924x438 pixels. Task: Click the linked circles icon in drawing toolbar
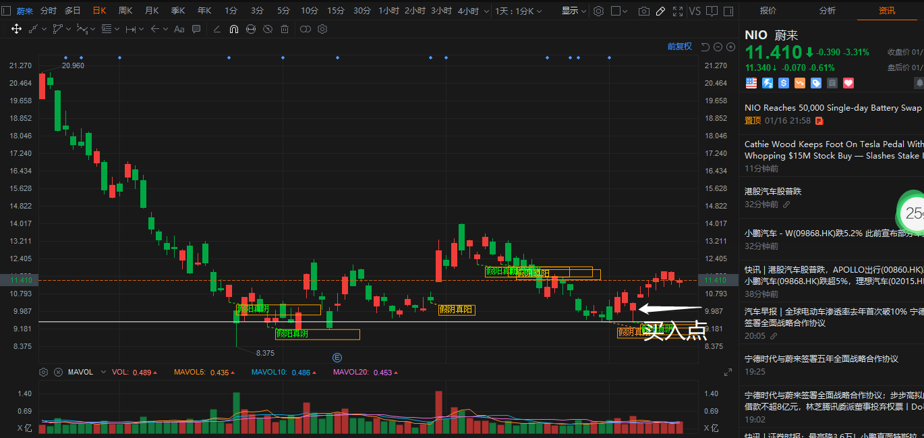click(x=306, y=29)
